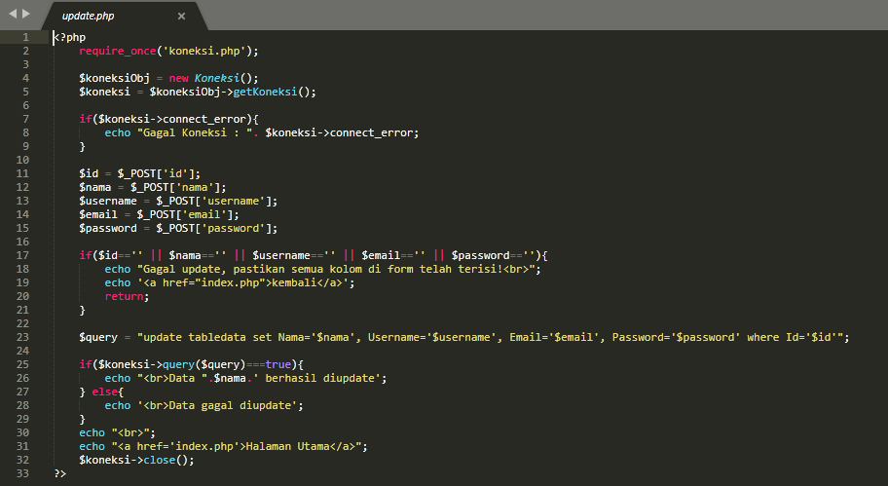
Task: Click connect_error on line 7
Action: [203, 119]
